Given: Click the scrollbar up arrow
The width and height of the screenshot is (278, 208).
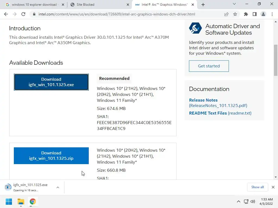Looking at the screenshot, I should pyautogui.click(x=276, y=22).
